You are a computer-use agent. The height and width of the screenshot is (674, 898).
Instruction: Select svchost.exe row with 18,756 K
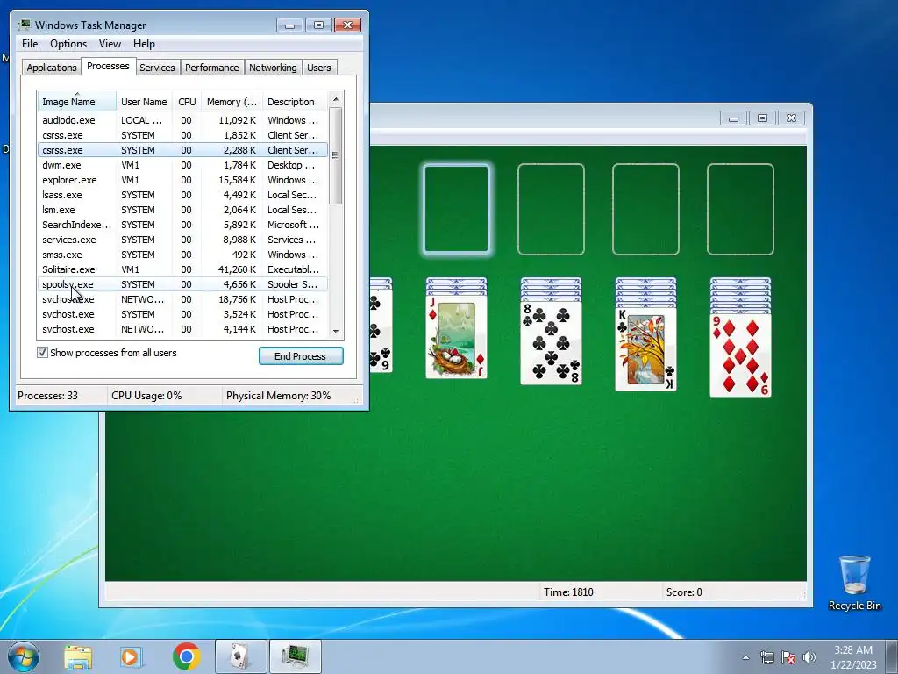pos(182,299)
